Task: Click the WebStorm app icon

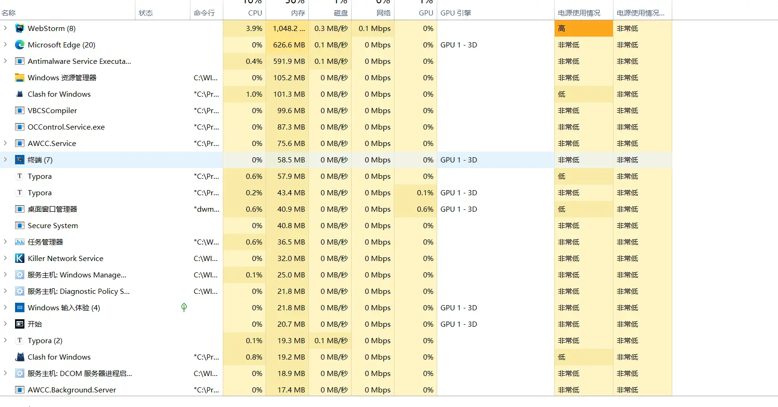Action: pos(20,28)
